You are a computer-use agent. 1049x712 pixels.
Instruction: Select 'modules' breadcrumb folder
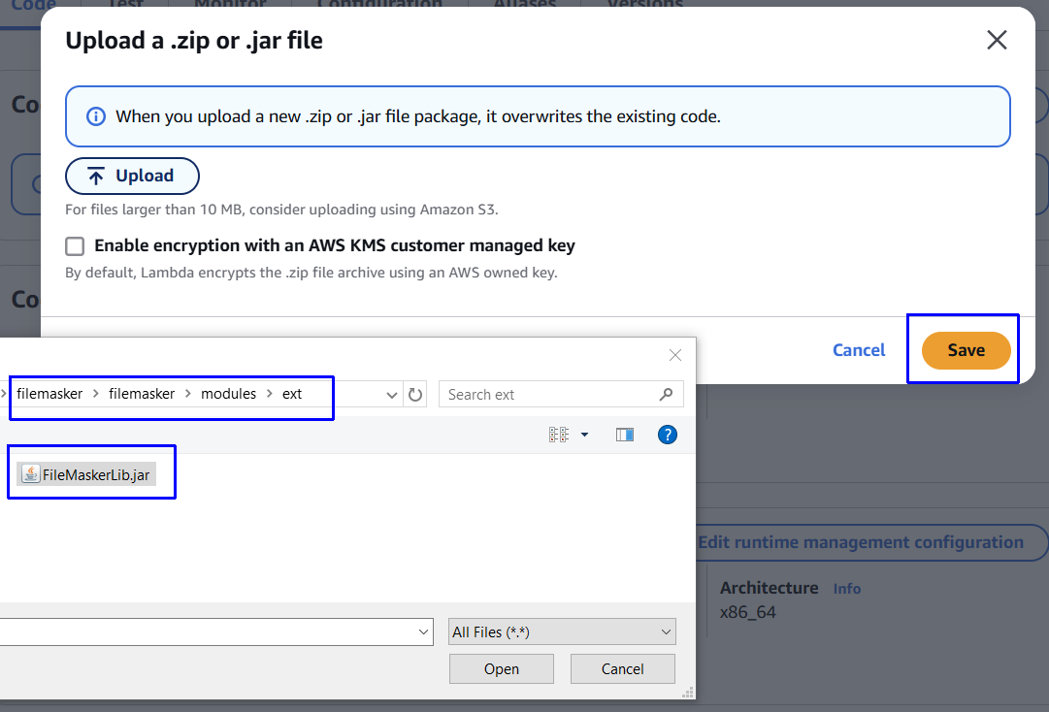(228, 394)
